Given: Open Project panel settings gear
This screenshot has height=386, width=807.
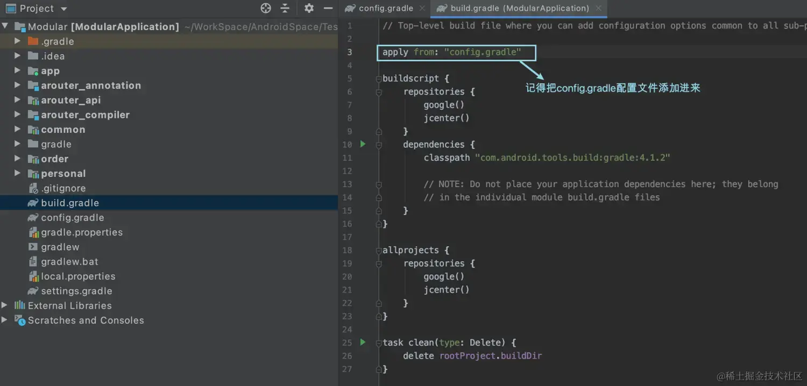Looking at the screenshot, I should coord(309,8).
